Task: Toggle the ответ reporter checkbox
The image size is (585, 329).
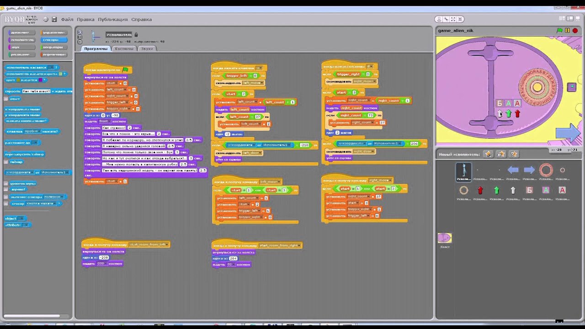Action: pos(6,99)
